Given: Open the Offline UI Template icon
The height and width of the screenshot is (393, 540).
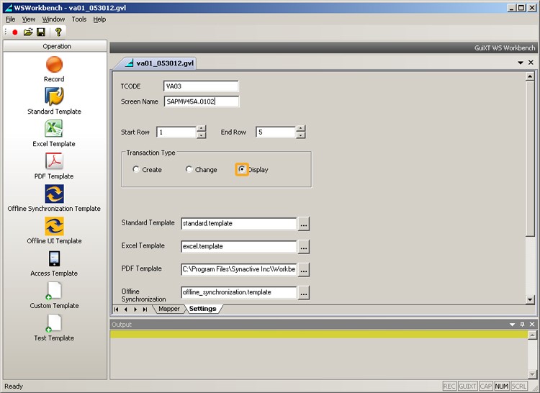Looking at the screenshot, I should coord(54,226).
